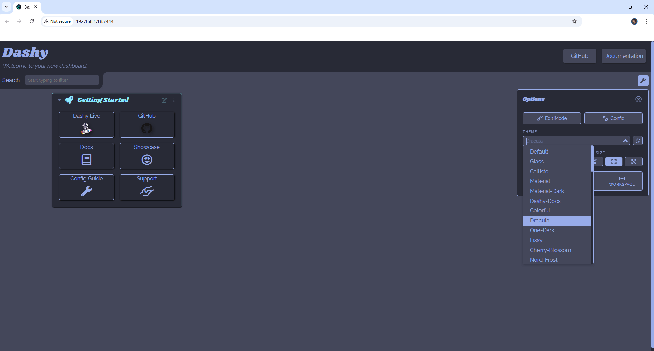The height and width of the screenshot is (351, 654).
Task: Open the Chrome three-dot menu
Action: click(646, 21)
